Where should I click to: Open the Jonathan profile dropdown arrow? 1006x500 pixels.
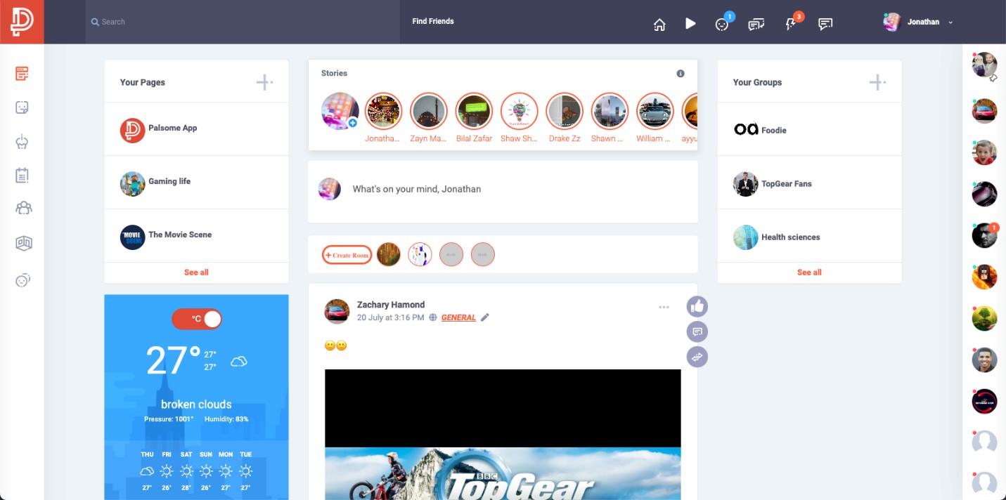pos(950,22)
